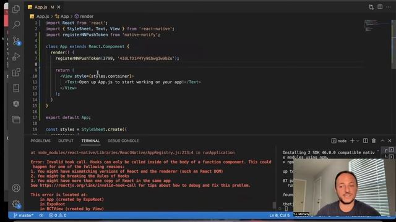Close the App.js editor tab
Image resolution: width=396 pixels, height=222 pixels.
59,7
